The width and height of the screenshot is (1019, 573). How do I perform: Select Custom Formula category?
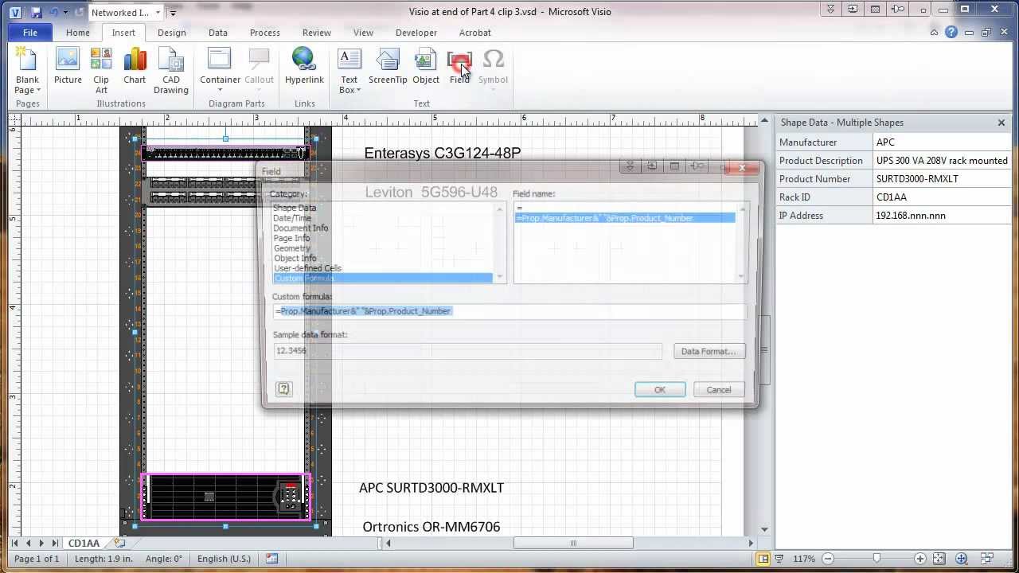click(x=383, y=278)
